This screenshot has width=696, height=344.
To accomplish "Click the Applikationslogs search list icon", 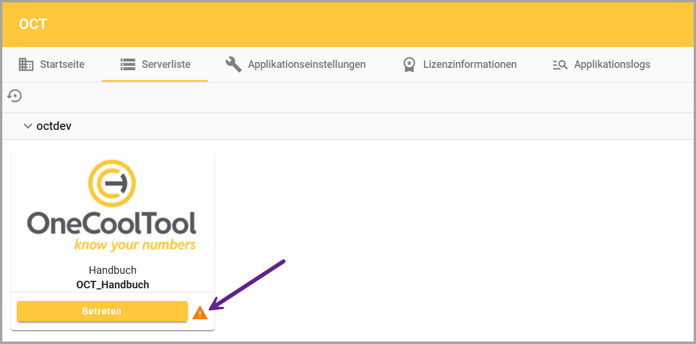I will (560, 64).
